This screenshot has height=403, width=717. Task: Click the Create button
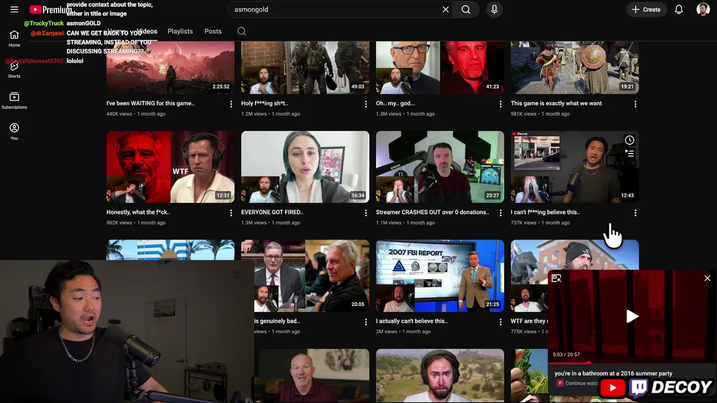pos(646,10)
